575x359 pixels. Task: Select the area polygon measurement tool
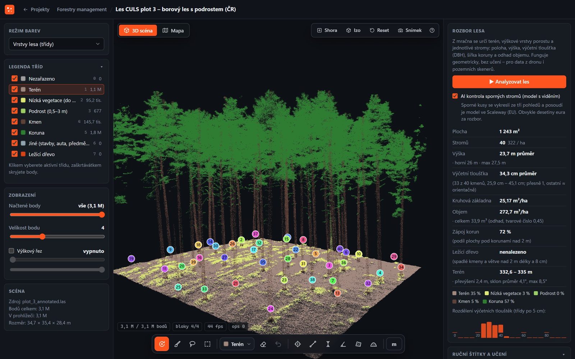(x=358, y=344)
